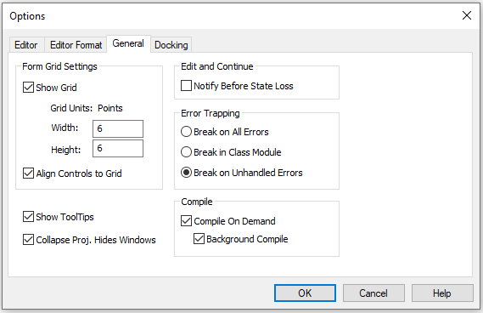The width and height of the screenshot is (483, 313).
Task: Enable Notify Before State Loss
Action: point(186,86)
